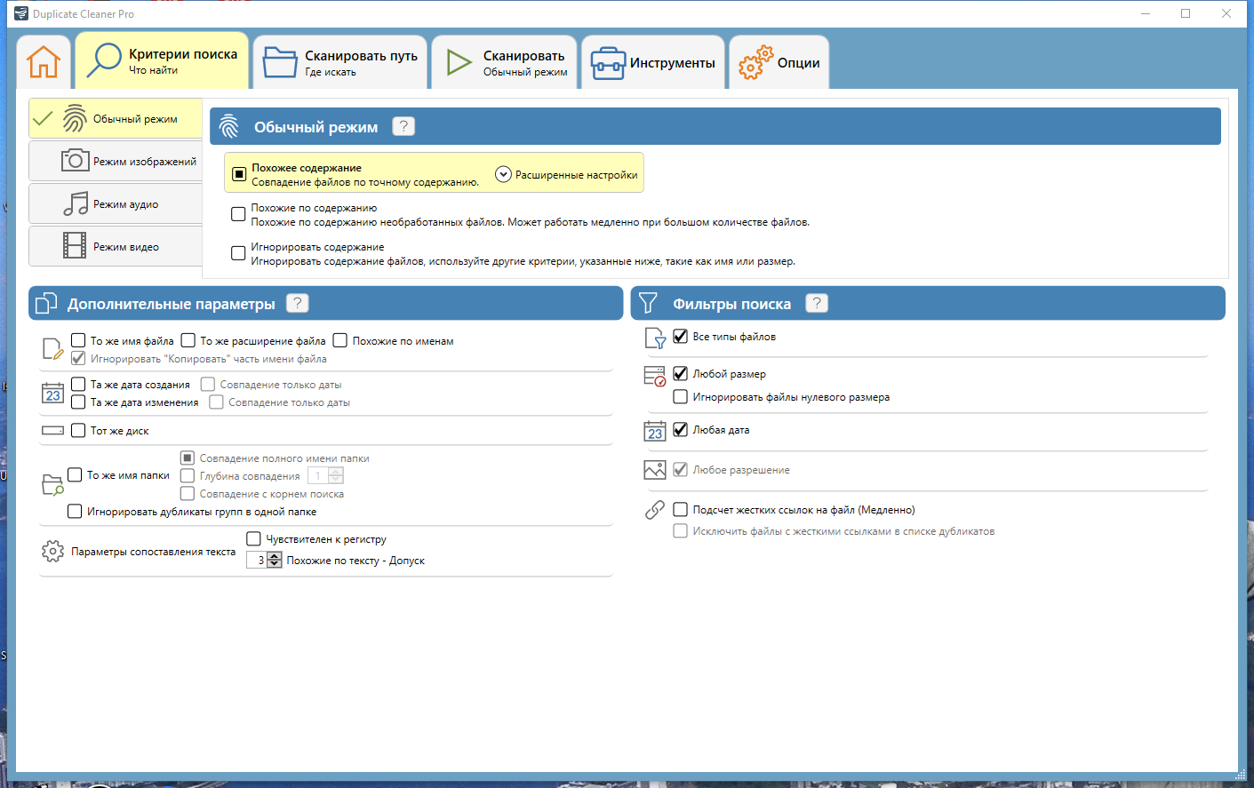
Task: Check Тот же диск
Action: 78,430
